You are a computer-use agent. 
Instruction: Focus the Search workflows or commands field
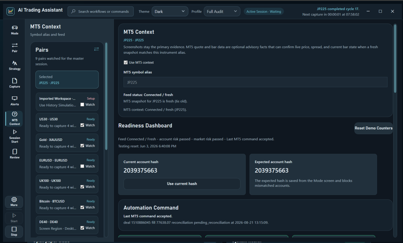point(101,11)
